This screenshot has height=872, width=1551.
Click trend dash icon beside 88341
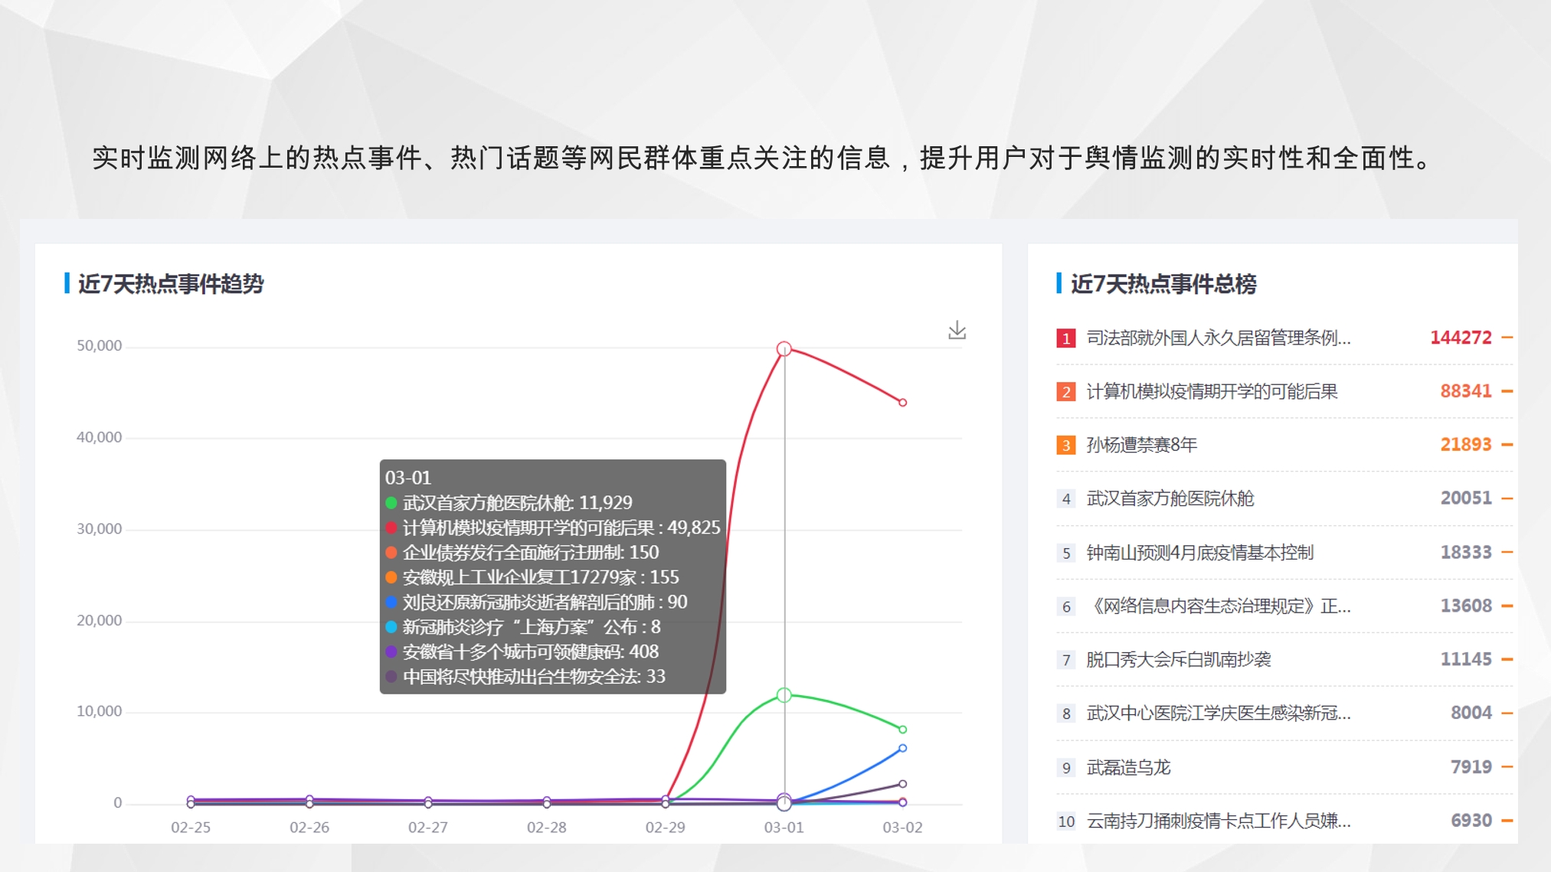(x=1507, y=391)
